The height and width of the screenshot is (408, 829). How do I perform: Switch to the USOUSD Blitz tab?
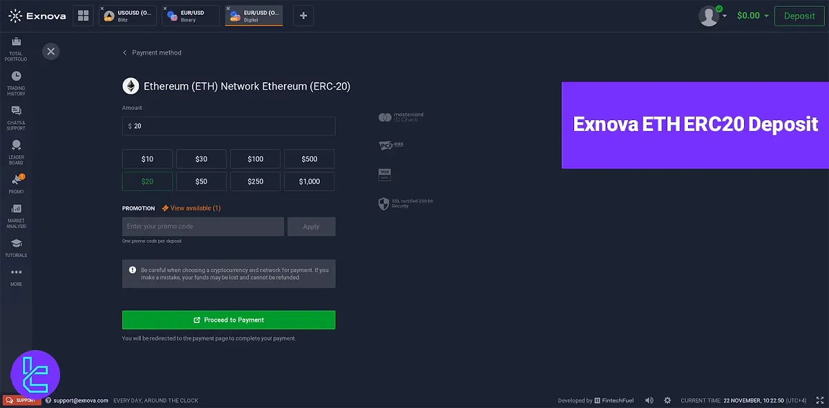pos(127,14)
